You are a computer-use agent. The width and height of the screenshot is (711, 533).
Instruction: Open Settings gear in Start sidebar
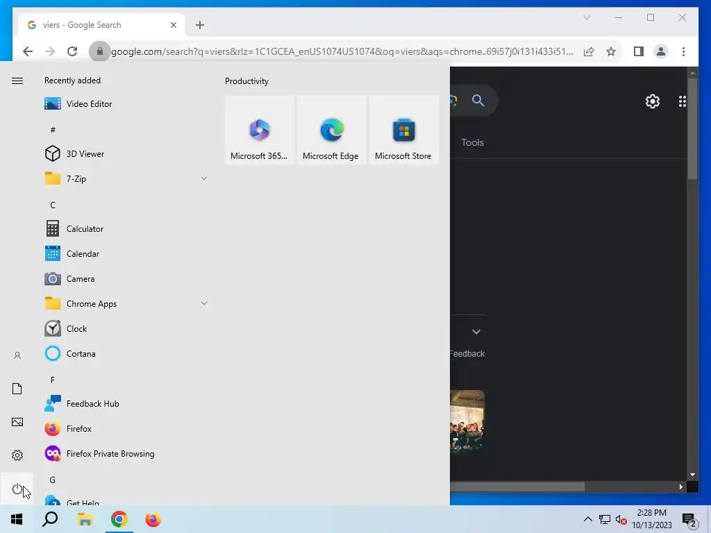17,455
